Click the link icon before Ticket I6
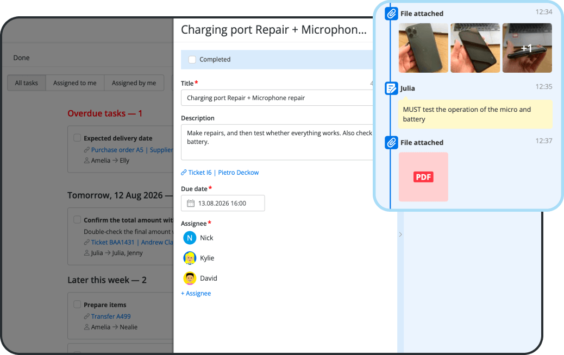The height and width of the screenshot is (355, 564). (x=184, y=173)
